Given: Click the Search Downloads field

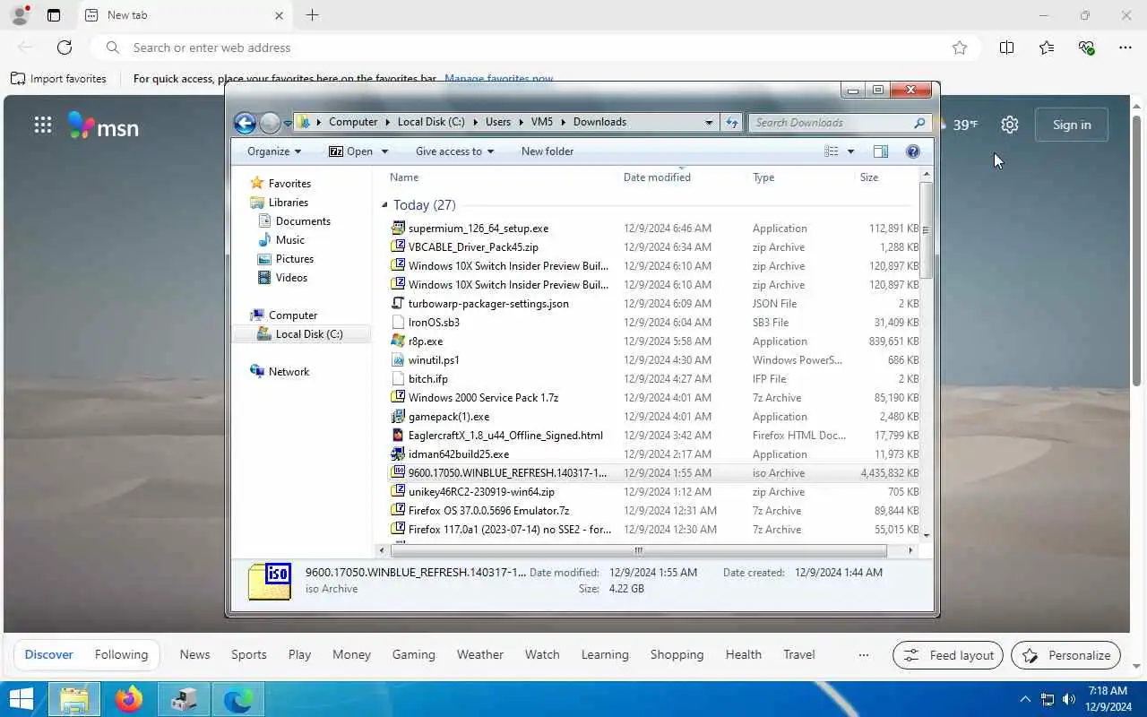Looking at the screenshot, I should tap(840, 123).
